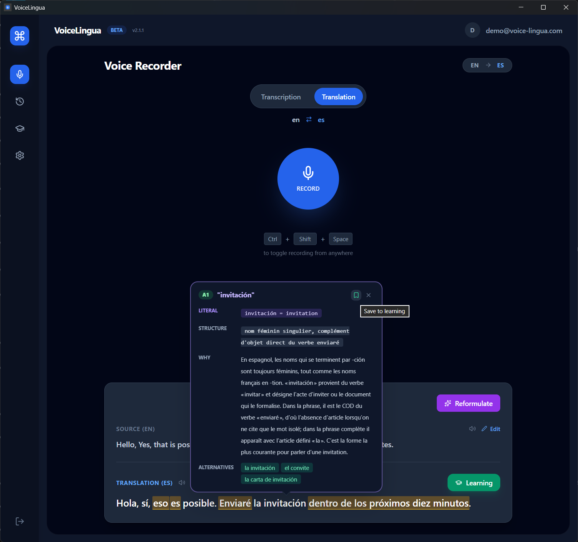Click the Space key hint
The width and height of the screenshot is (578, 542).
pyautogui.click(x=341, y=239)
